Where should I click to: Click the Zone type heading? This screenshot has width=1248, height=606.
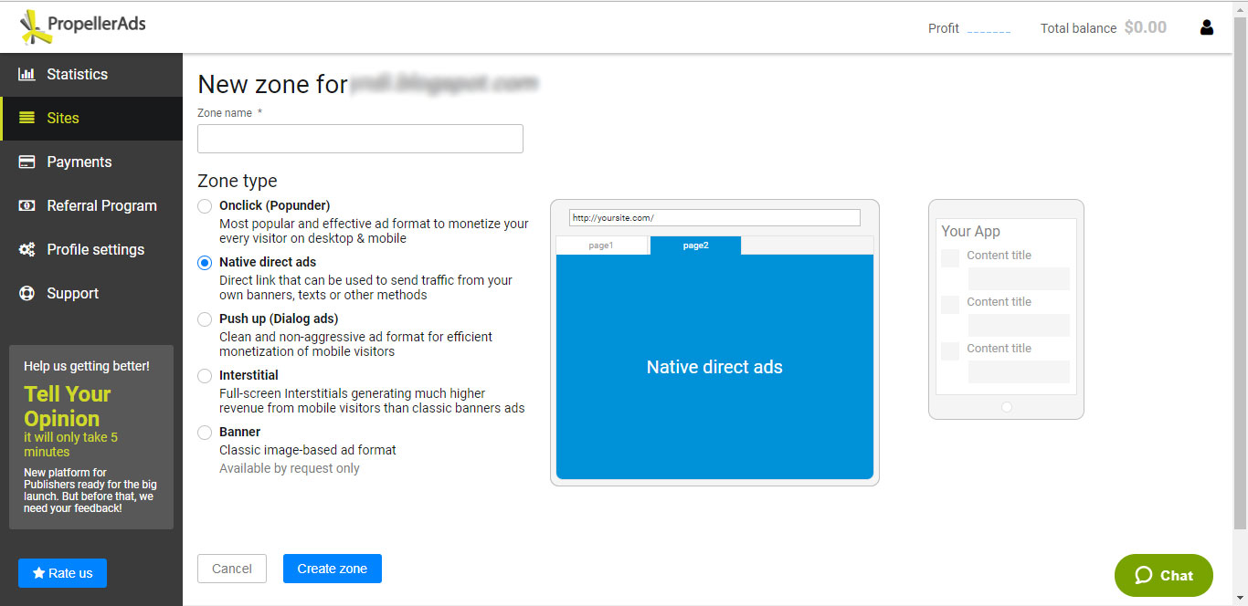click(x=238, y=181)
